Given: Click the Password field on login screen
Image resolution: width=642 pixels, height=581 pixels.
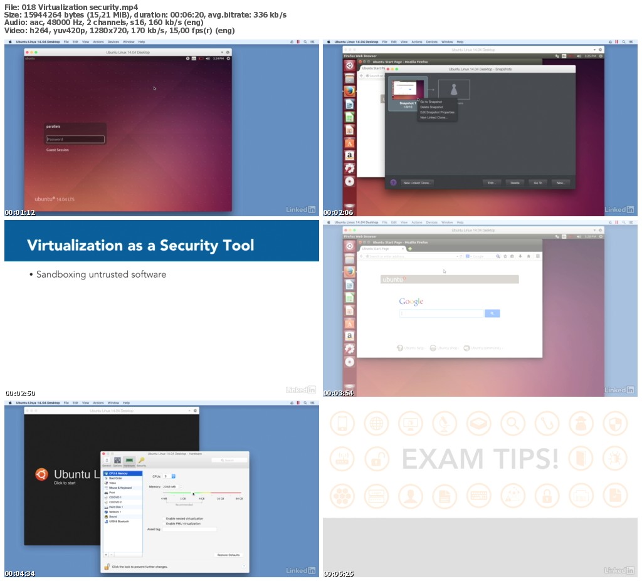Looking at the screenshot, I should click(x=75, y=139).
